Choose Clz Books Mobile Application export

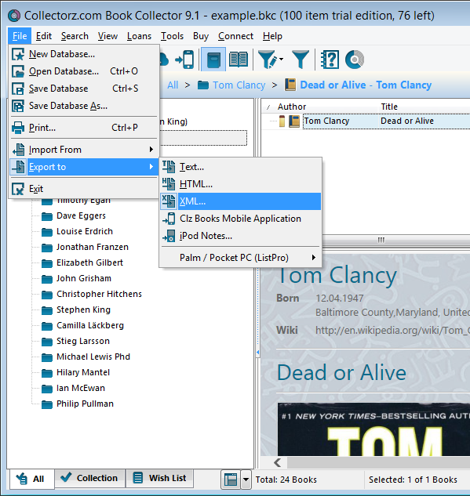click(241, 219)
